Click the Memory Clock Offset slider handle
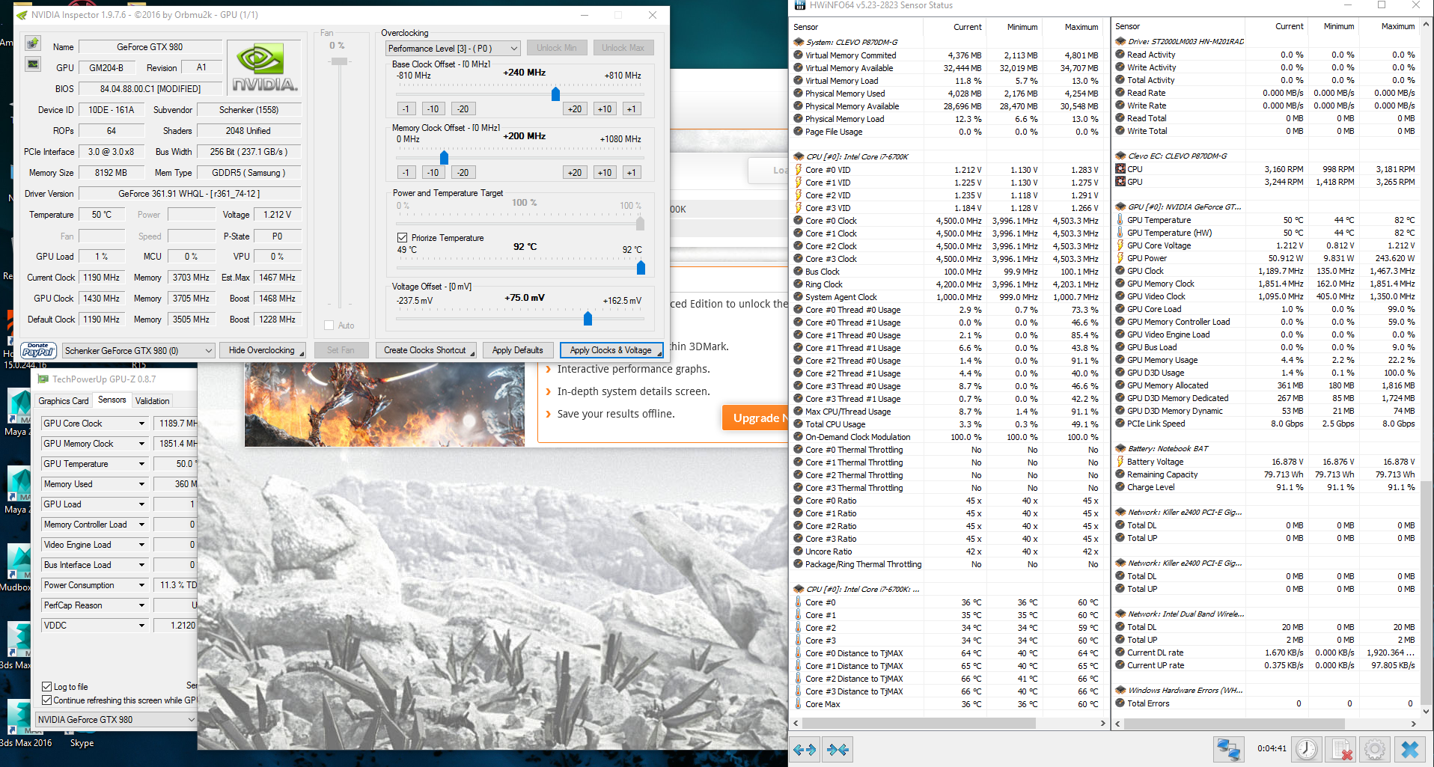 pyautogui.click(x=444, y=158)
